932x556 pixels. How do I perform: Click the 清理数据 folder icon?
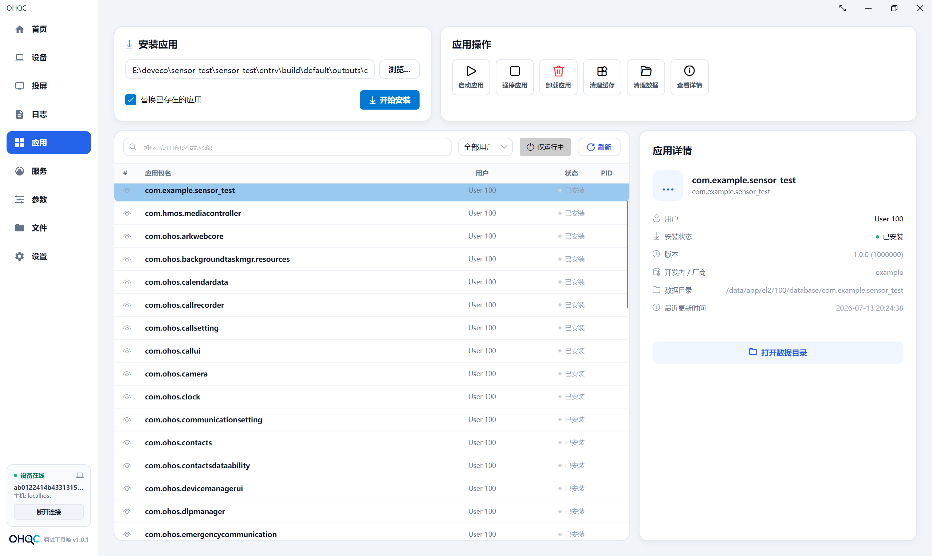[x=645, y=71]
